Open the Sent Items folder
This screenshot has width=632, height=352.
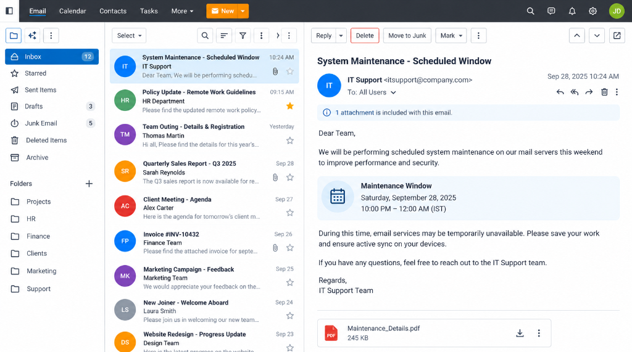coord(52,90)
